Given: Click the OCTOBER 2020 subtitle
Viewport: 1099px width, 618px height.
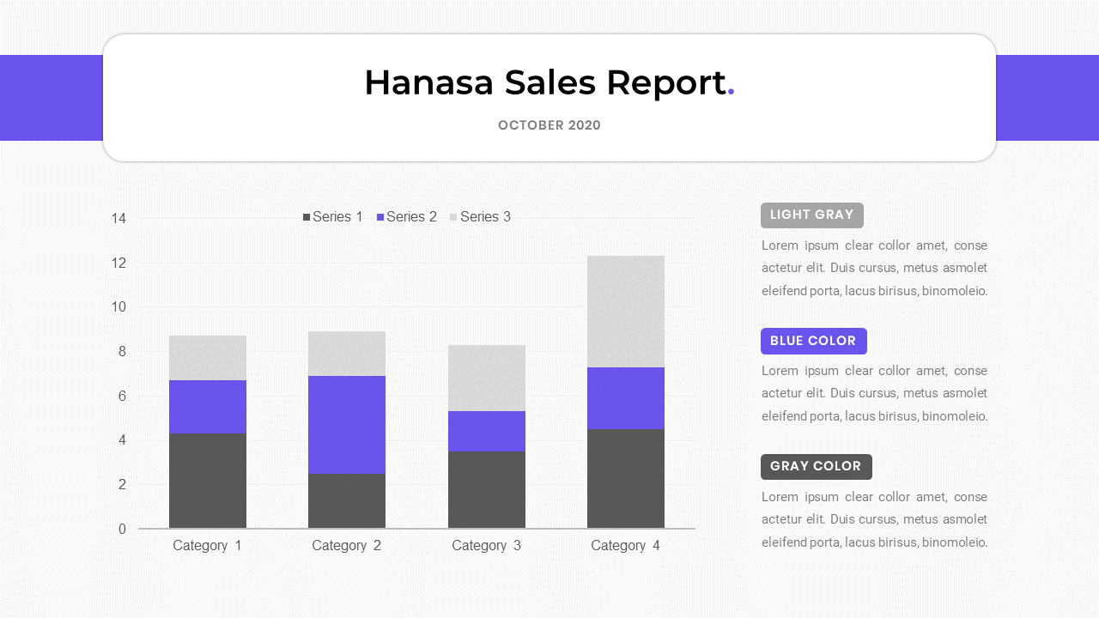Looking at the screenshot, I should (x=549, y=125).
